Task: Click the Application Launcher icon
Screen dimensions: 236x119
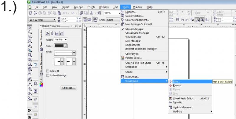Action: pyautogui.click(x=91, y=13)
